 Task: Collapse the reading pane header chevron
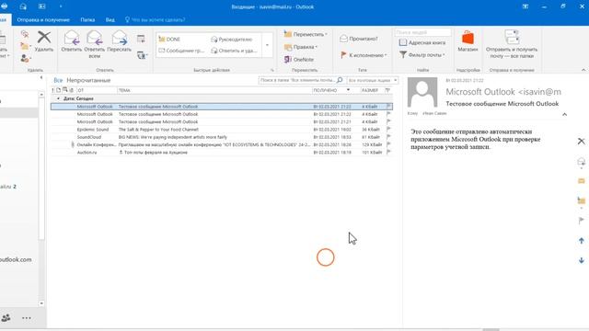coord(564,114)
